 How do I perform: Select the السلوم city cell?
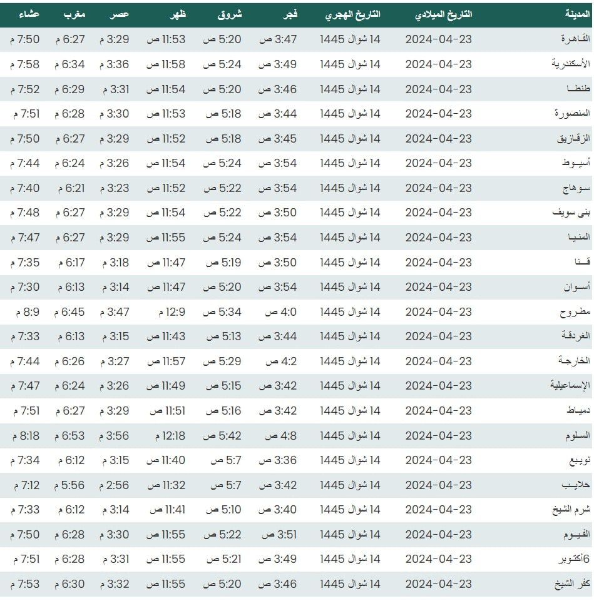pyautogui.click(x=578, y=435)
